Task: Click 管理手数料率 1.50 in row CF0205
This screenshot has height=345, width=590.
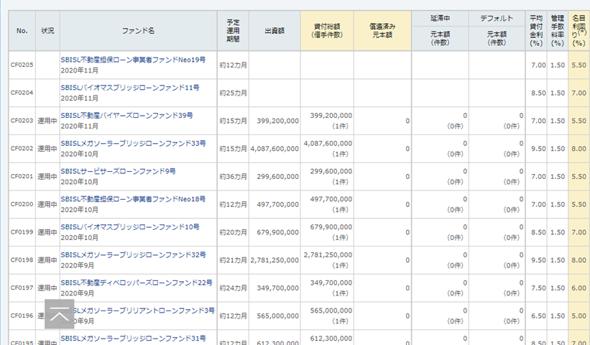Action: click(x=558, y=65)
